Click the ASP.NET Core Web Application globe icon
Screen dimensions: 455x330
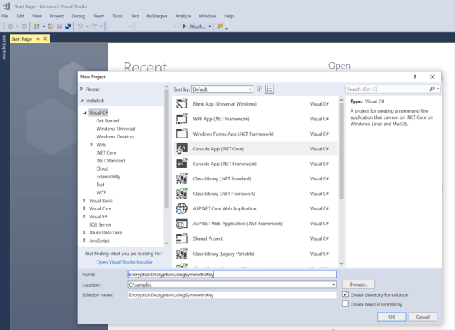182,208
